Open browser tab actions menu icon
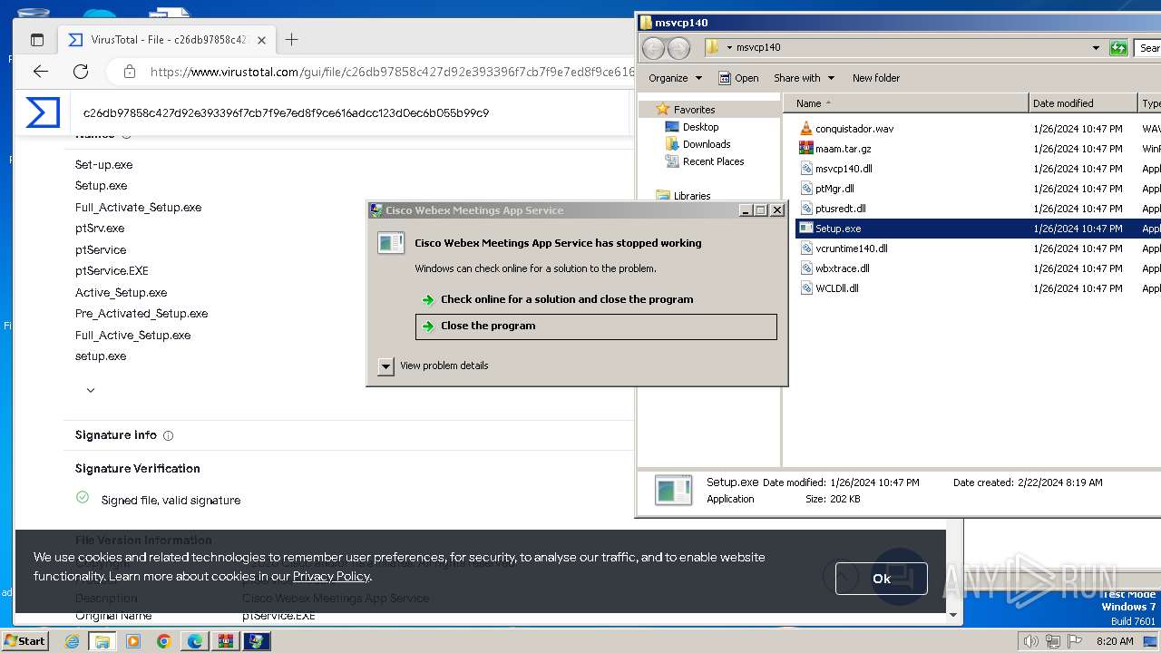This screenshot has height=653, width=1161. [x=37, y=40]
